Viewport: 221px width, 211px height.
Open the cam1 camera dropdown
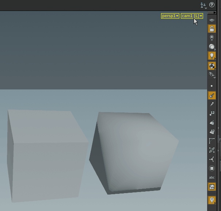click(x=192, y=16)
